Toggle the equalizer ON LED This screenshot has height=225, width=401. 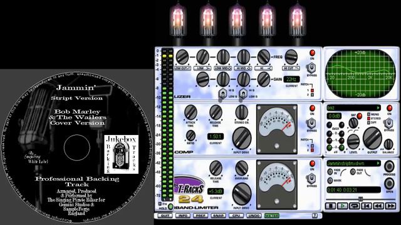(x=312, y=52)
